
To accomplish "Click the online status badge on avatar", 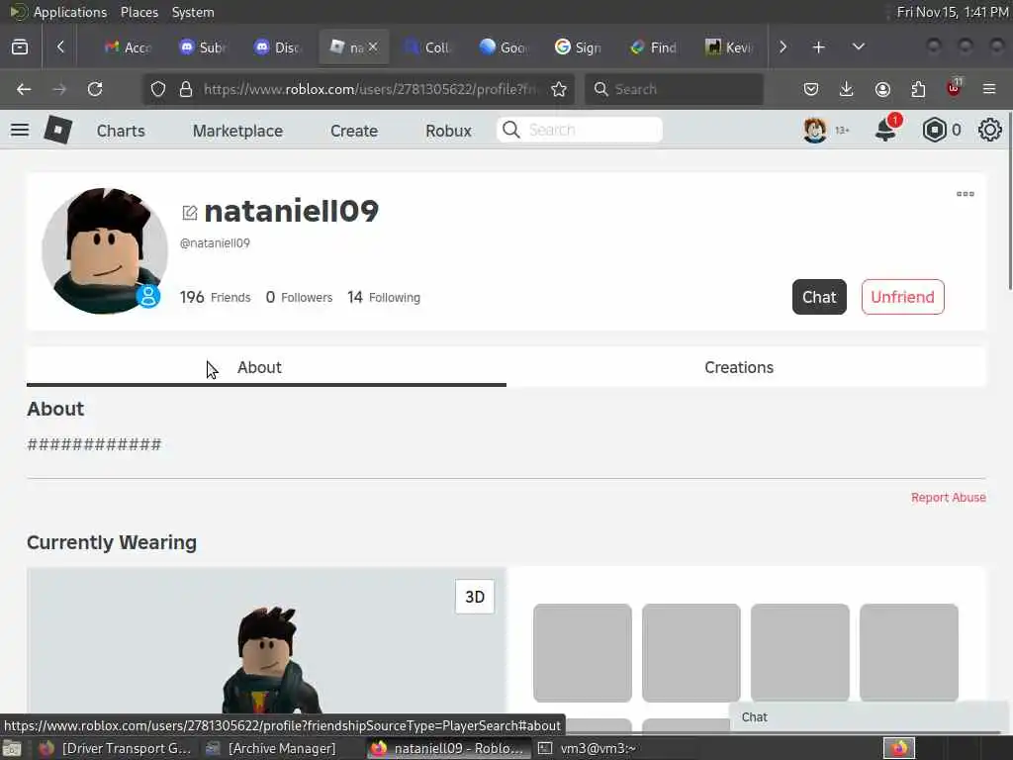I will (x=148, y=296).
